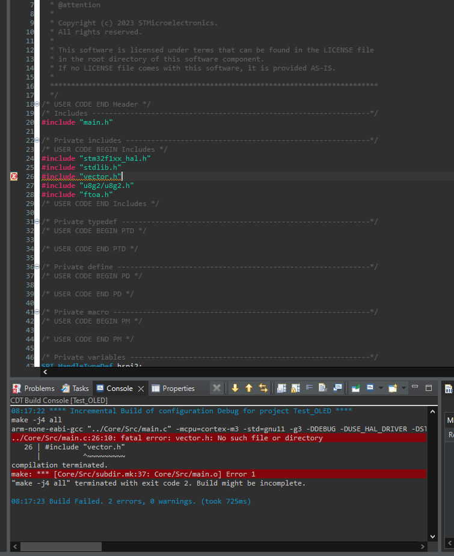Collapse the Private typedef fold at line 31
454x556 pixels.
click(x=37, y=222)
